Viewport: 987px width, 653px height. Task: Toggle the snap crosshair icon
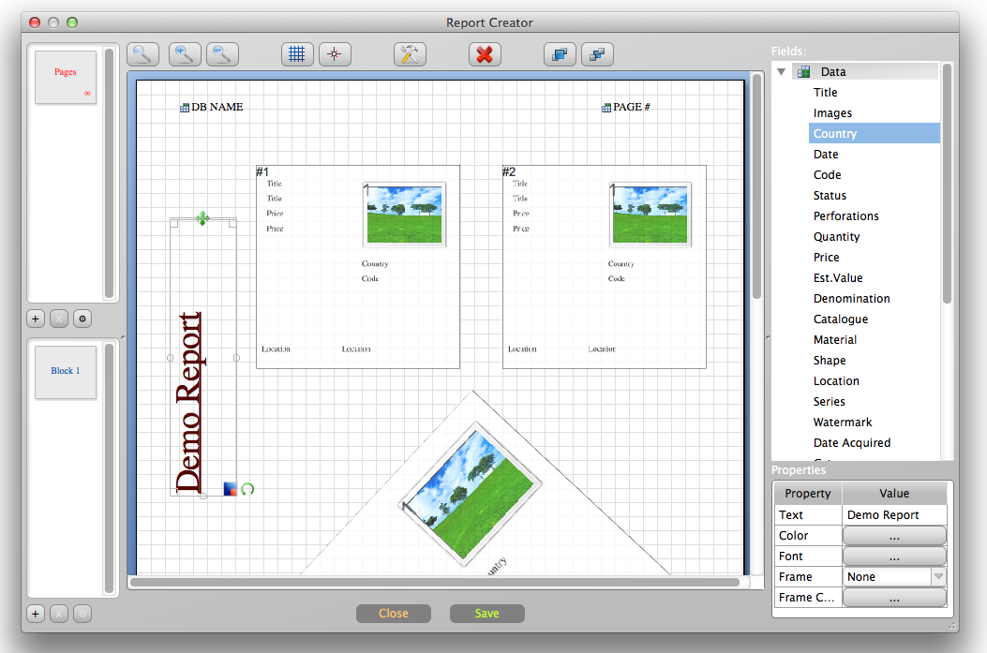click(335, 54)
